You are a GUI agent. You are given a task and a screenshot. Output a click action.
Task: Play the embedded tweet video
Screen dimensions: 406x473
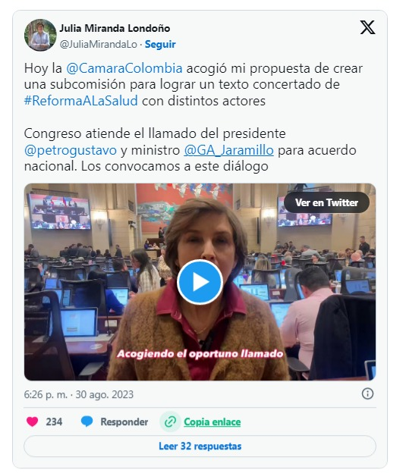pos(200,282)
